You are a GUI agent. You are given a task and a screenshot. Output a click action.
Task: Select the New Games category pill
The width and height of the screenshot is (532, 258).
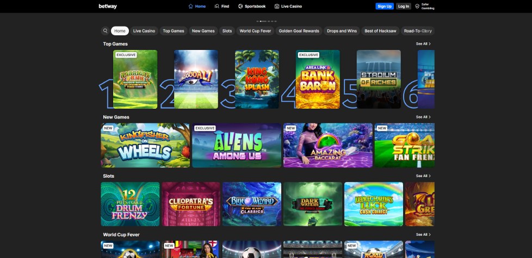[203, 31]
